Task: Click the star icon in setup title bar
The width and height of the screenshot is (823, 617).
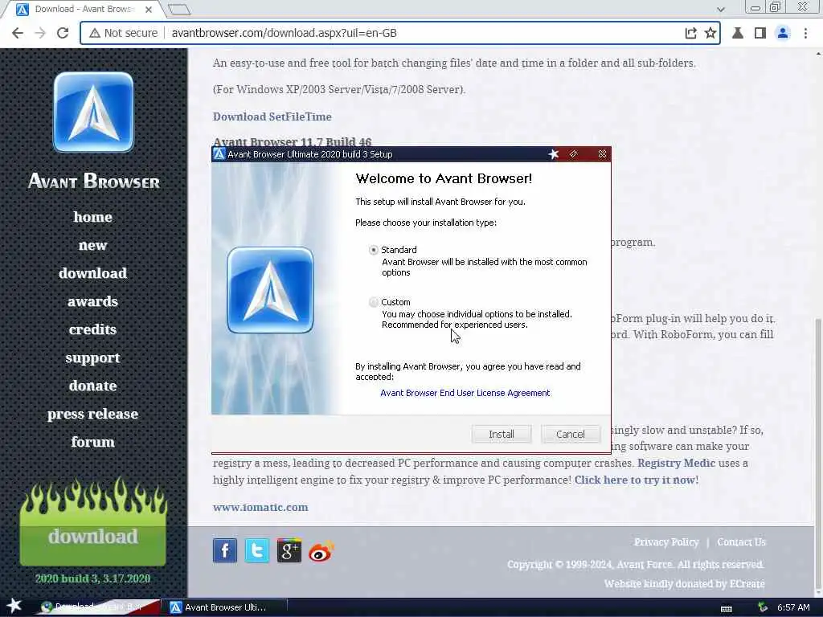Action: click(553, 154)
